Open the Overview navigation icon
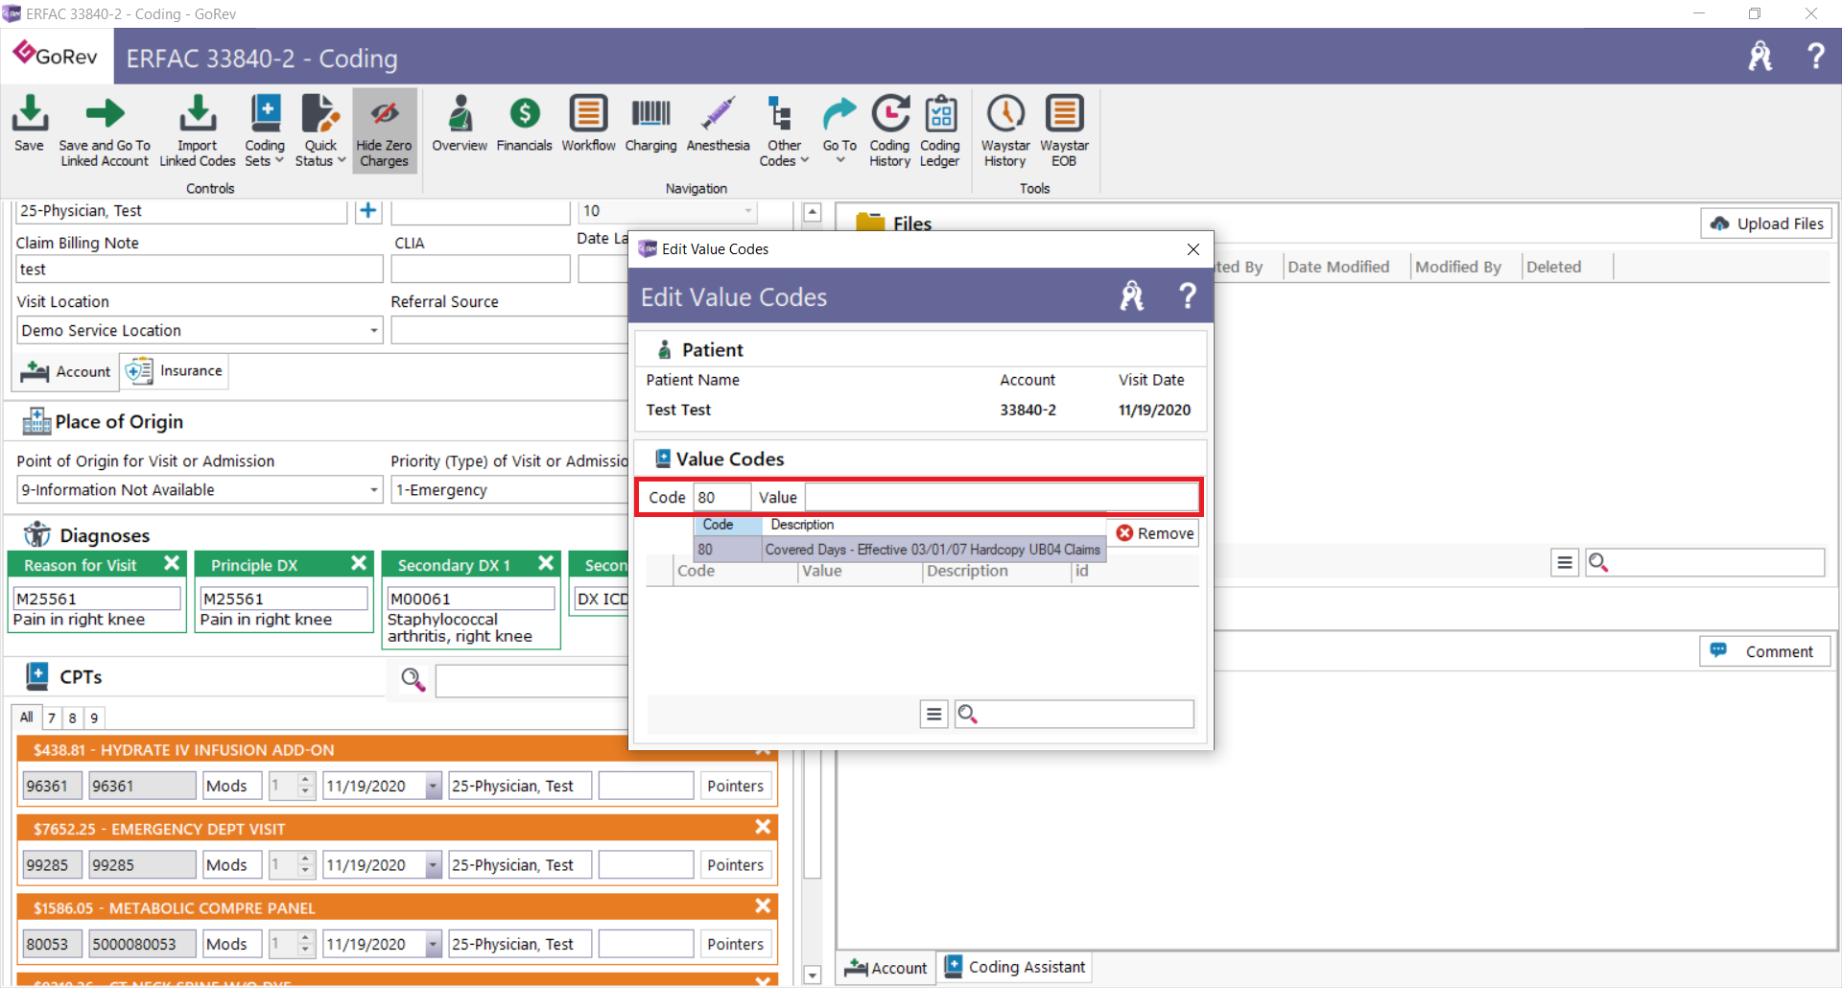The image size is (1842, 988). pos(460,123)
